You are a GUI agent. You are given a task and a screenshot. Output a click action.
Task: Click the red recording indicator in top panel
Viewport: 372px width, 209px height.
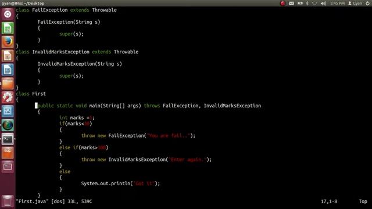[282, 3]
